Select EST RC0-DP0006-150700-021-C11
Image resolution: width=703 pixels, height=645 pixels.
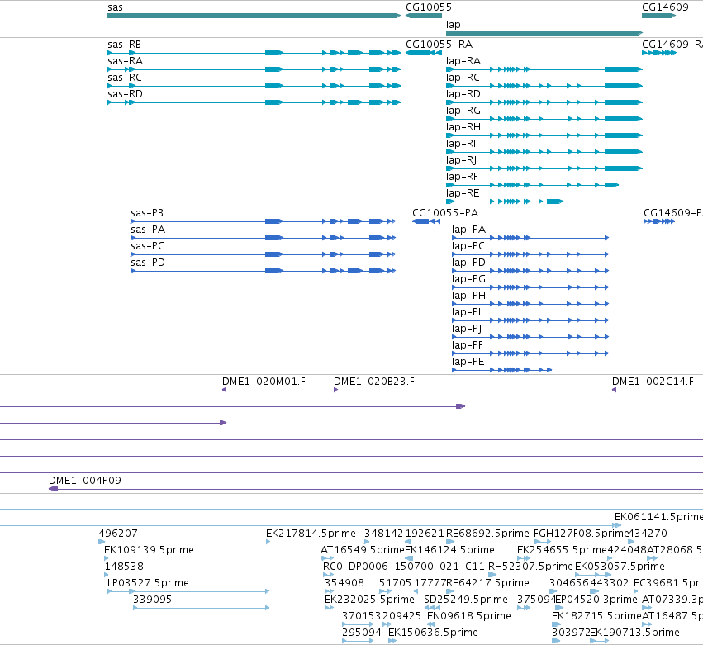click(404, 567)
